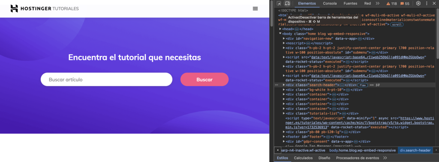This screenshot has width=439, height=162.
Task: Focus the Buscar artículo search field
Action: tap(106, 80)
